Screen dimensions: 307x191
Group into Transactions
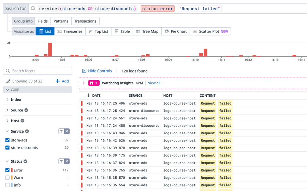point(85,21)
